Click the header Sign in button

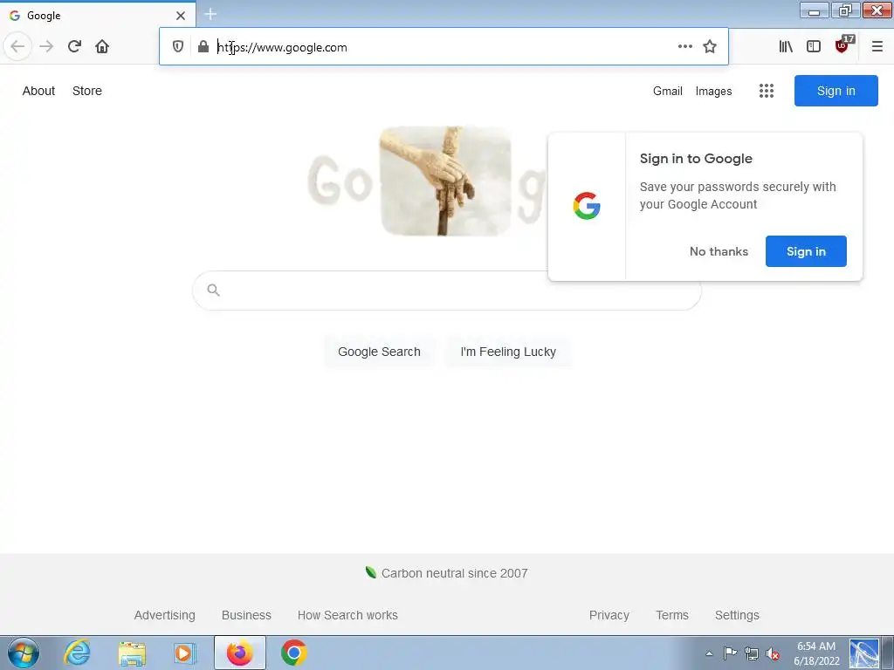tap(836, 91)
